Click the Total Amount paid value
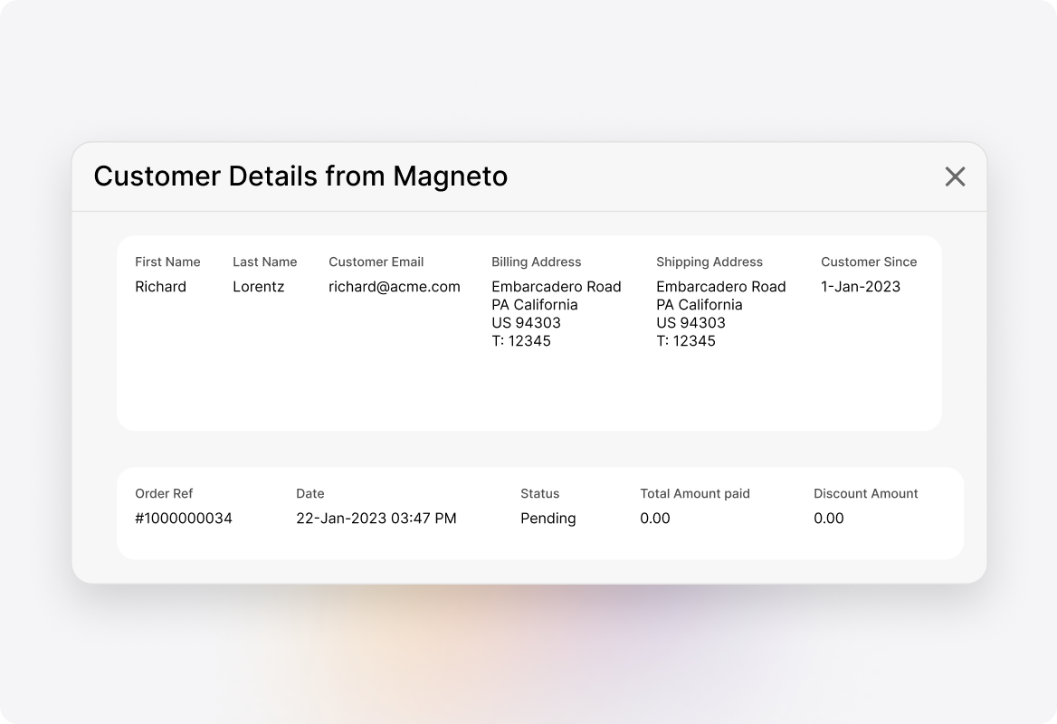The image size is (1057, 724). (x=654, y=518)
